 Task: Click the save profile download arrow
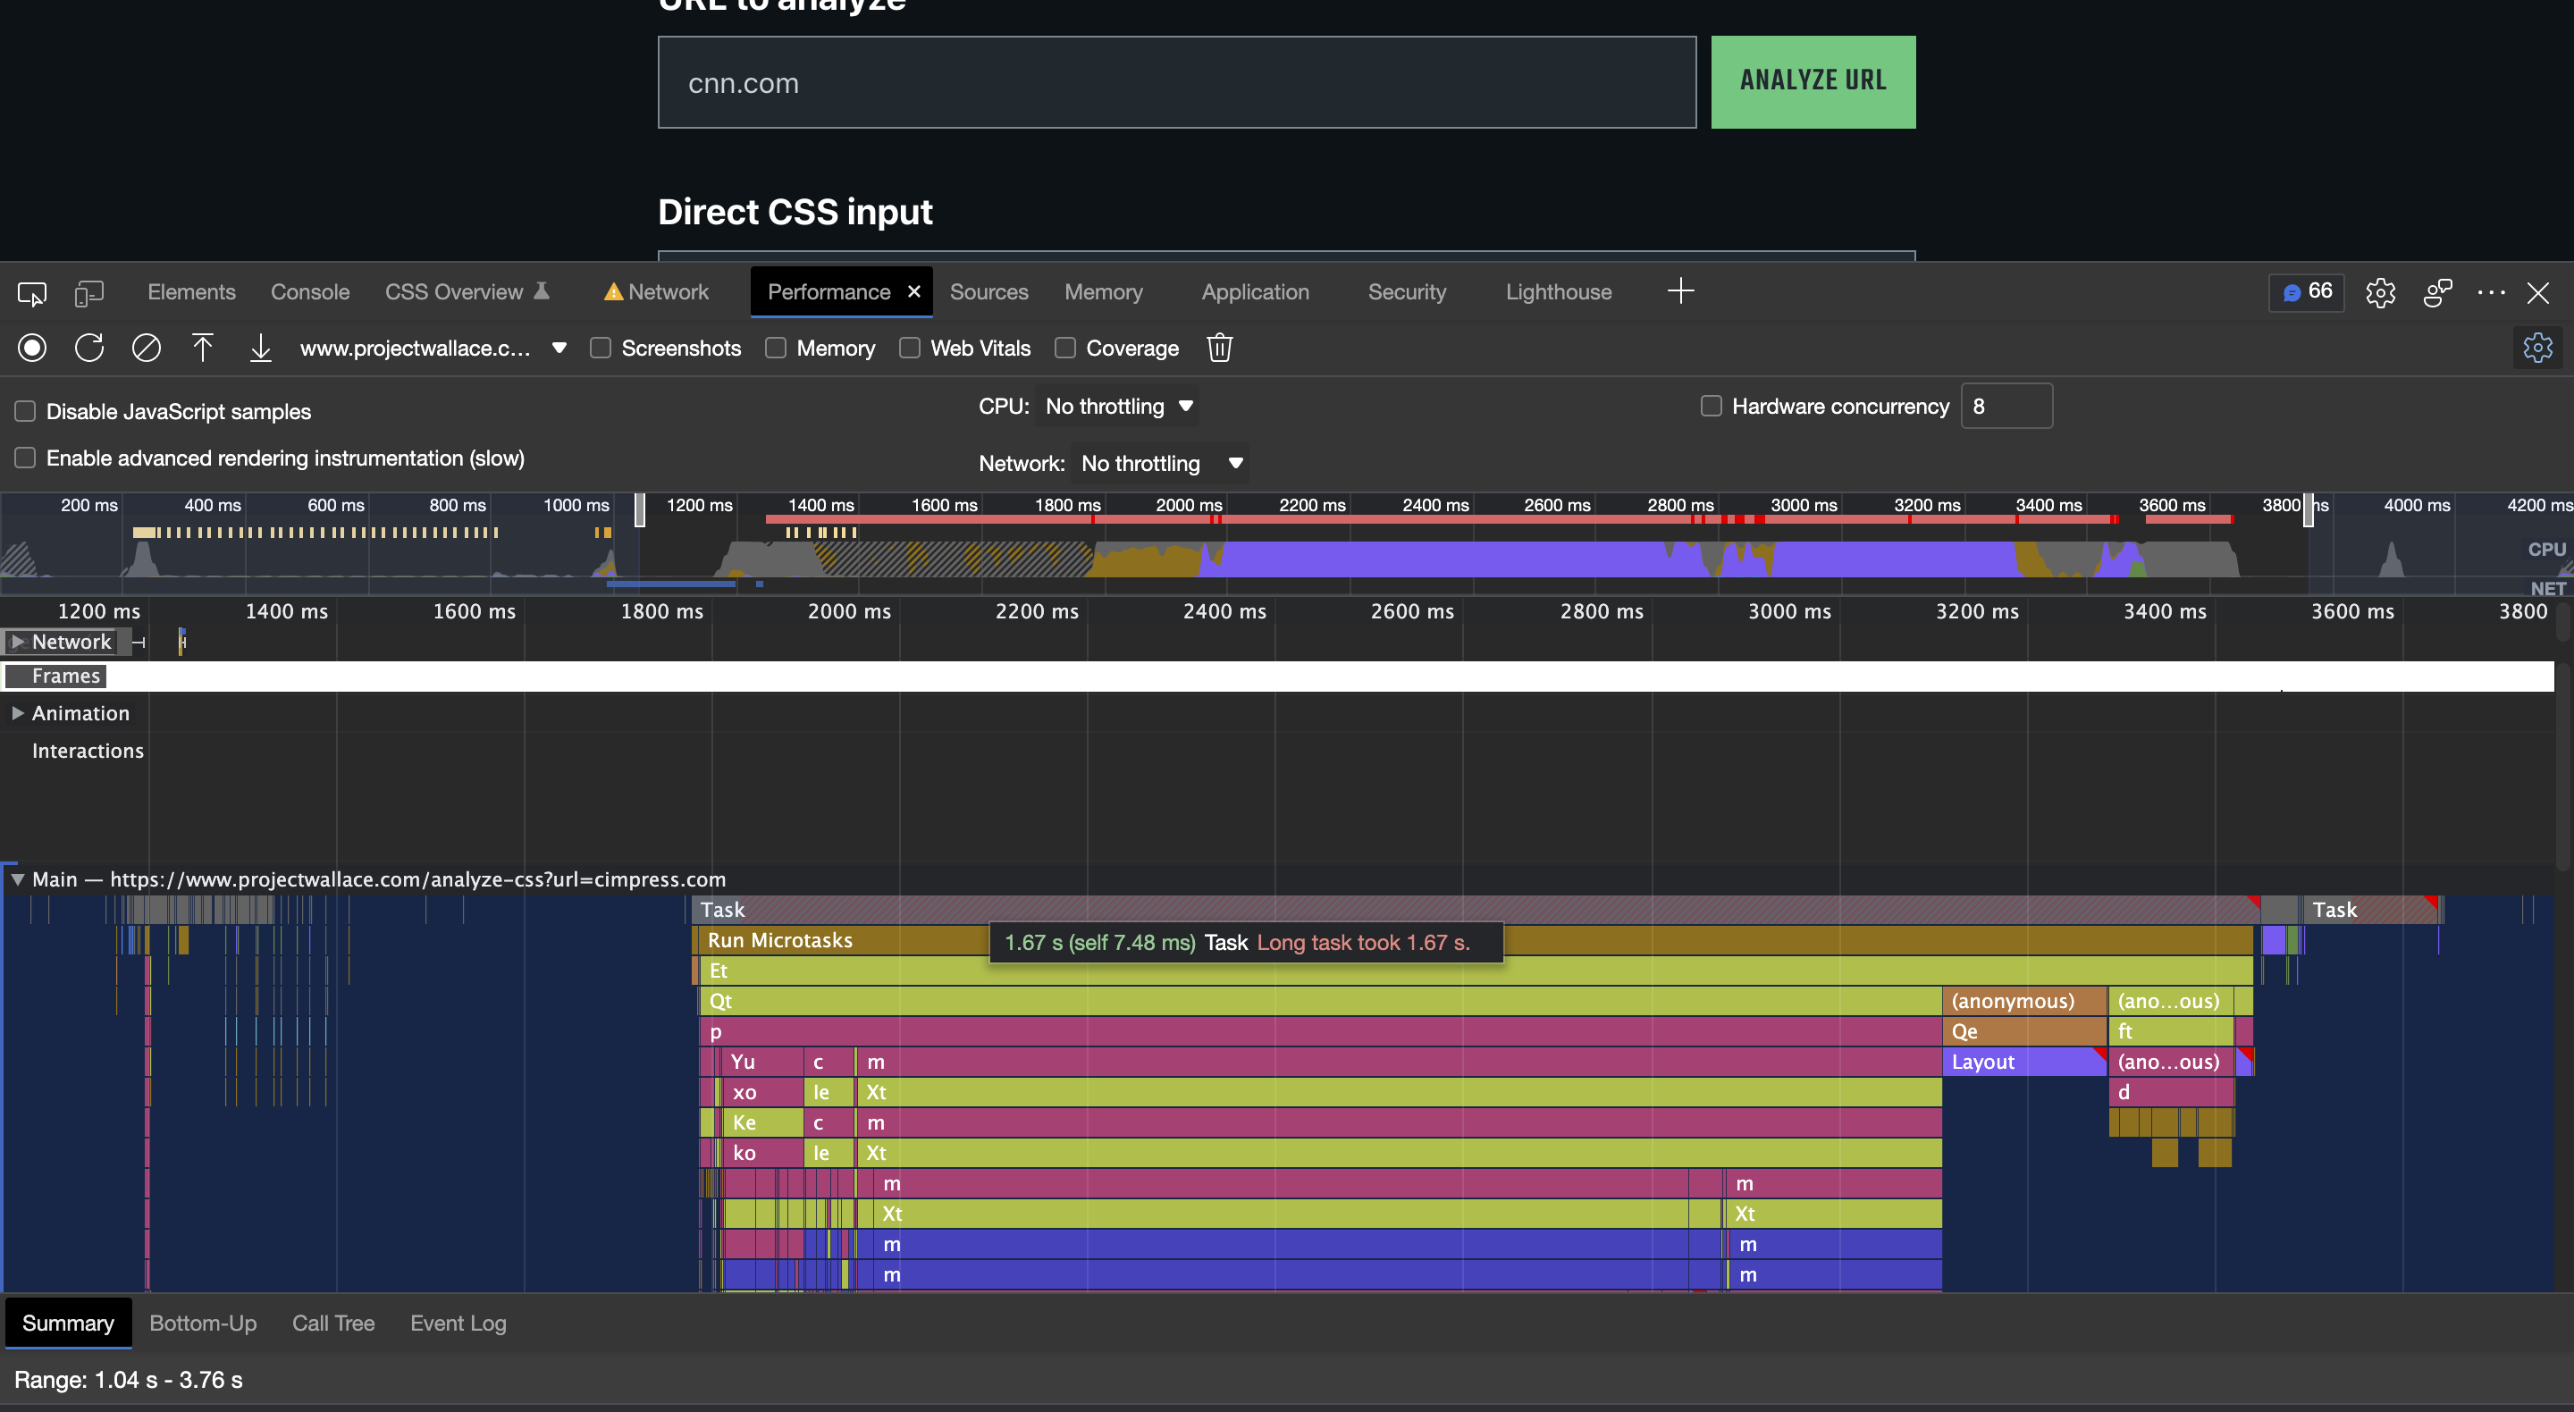[260, 348]
